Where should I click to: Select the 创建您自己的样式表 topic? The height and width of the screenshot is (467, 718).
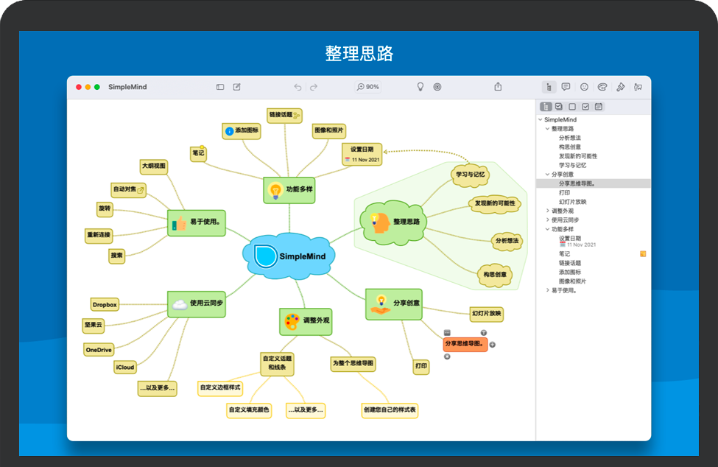[x=390, y=410]
